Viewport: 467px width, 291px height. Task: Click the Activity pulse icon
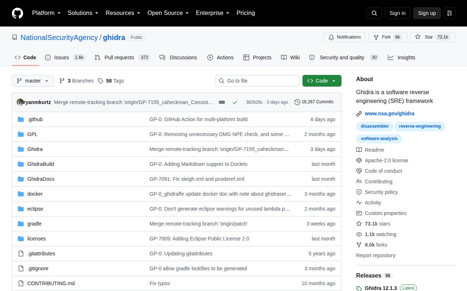(x=359, y=203)
